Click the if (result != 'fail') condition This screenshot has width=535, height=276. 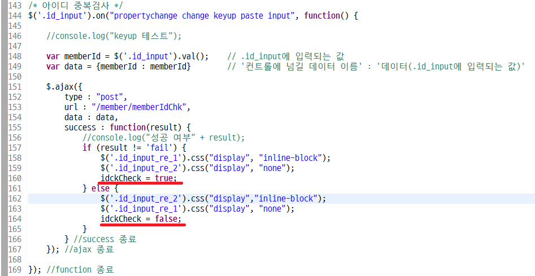pos(134,148)
